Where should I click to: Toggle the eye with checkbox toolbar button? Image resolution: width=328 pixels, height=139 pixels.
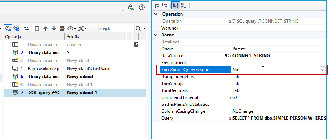(x=16, y=28)
